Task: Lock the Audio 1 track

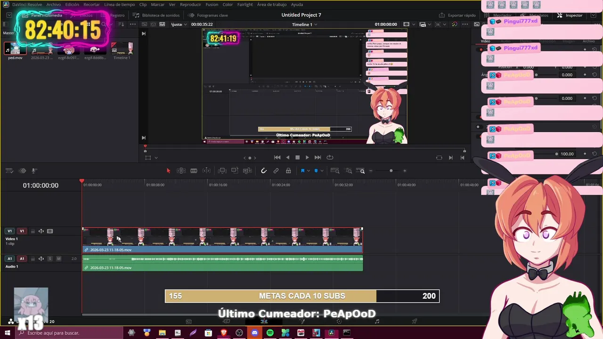Action: coord(33,258)
